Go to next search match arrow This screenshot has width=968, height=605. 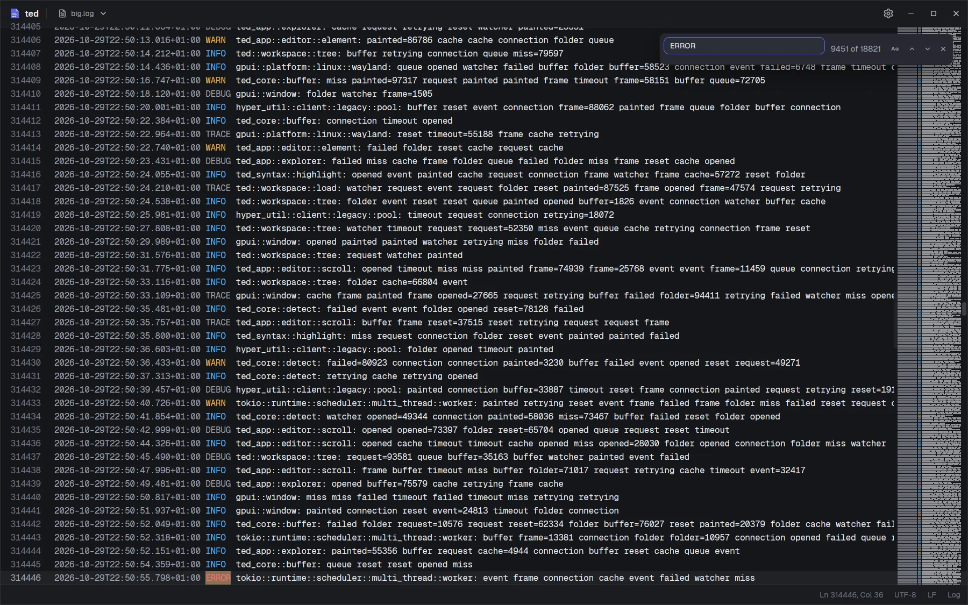point(927,48)
